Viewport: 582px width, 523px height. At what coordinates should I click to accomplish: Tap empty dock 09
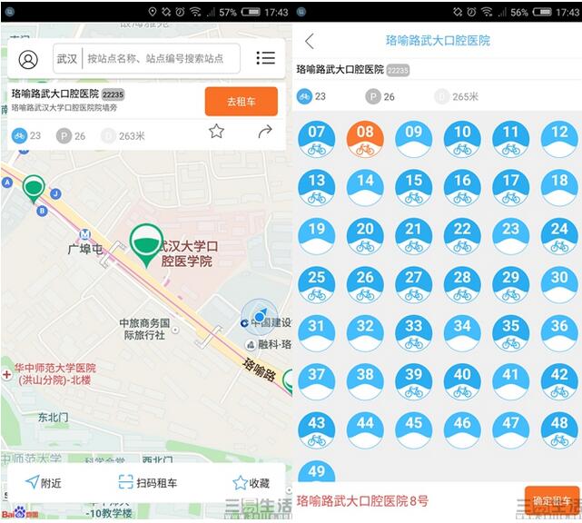[414, 139]
